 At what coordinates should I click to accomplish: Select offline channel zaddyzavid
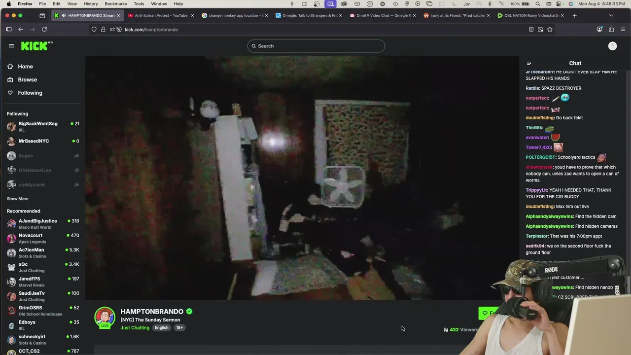[x=43, y=184]
